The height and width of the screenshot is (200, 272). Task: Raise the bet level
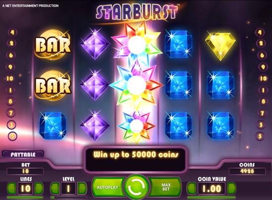click(x=82, y=189)
